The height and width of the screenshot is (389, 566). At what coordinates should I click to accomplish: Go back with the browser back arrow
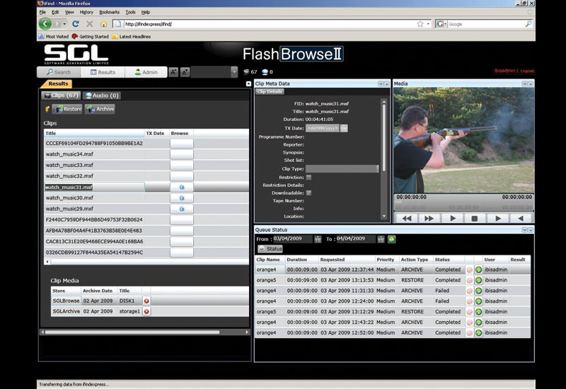[45, 24]
